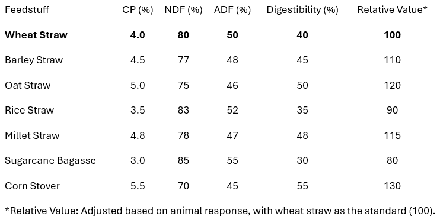Click the Oat Straw row label
This screenshot has width=440, height=223.
[x=28, y=85]
